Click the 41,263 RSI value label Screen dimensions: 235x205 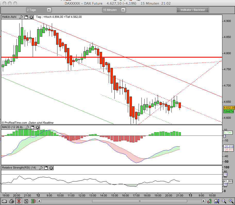[x=228, y=181]
